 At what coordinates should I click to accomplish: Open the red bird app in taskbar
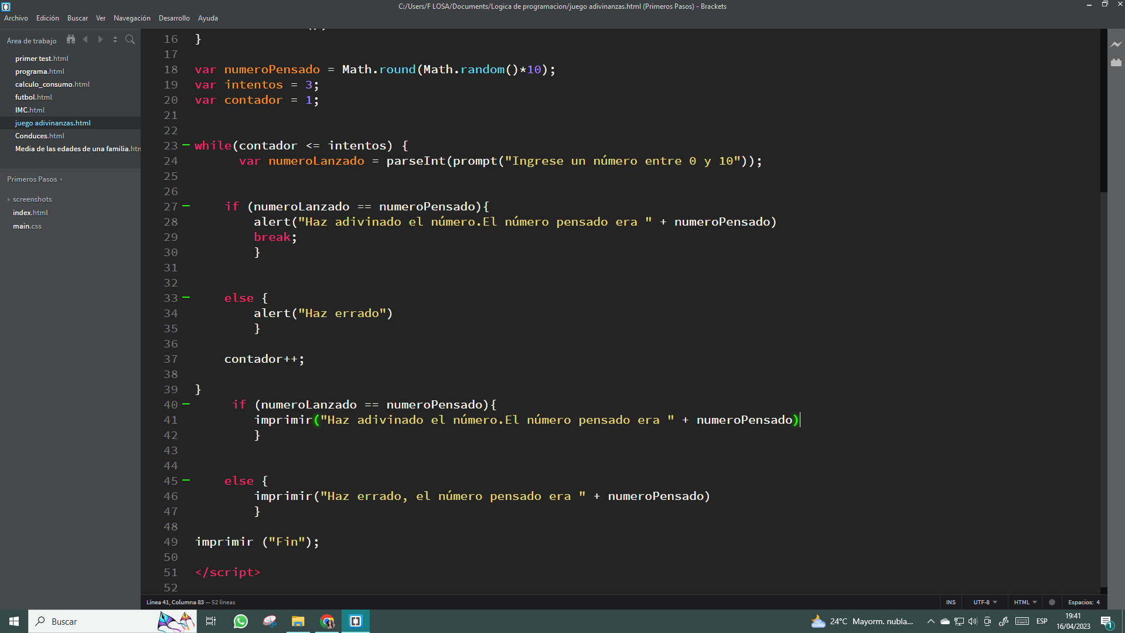(x=270, y=621)
